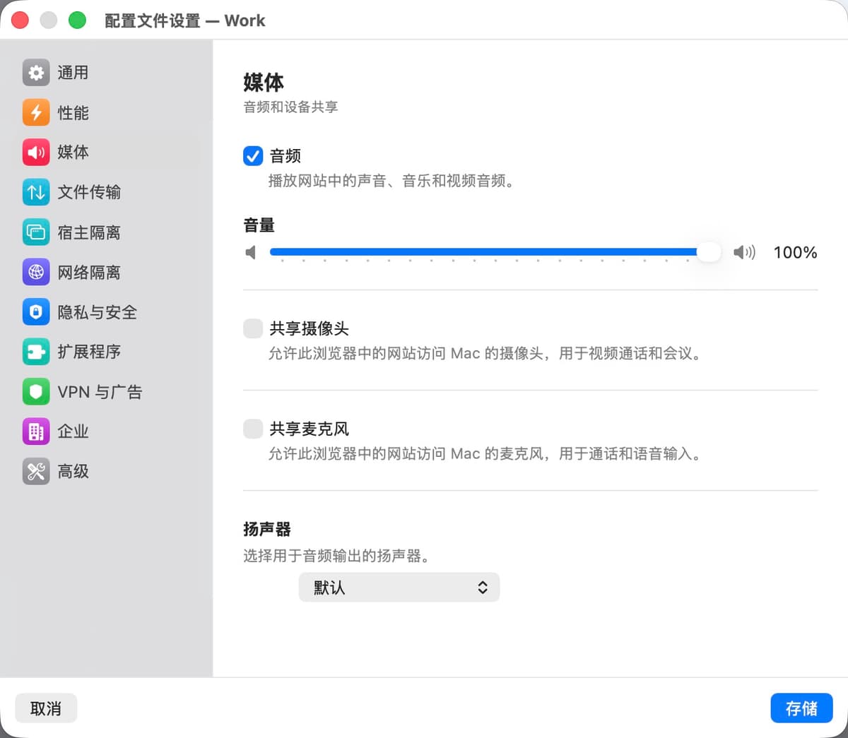This screenshot has height=738, width=848.
Task: Click the Enterprise building icon
Action: (36, 432)
